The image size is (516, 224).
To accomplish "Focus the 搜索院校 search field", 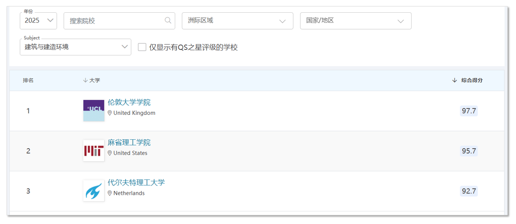I will pos(114,21).
